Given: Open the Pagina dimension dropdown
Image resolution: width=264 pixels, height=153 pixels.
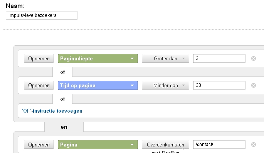Looking at the screenshot, I should tap(98, 145).
